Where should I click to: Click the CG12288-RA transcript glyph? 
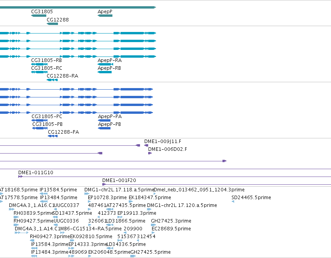(52, 80)
